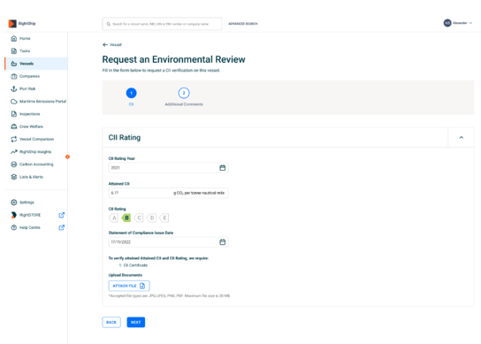Click the Maritime Emissions cloud icon
This screenshot has height=344, width=481.
(14, 102)
